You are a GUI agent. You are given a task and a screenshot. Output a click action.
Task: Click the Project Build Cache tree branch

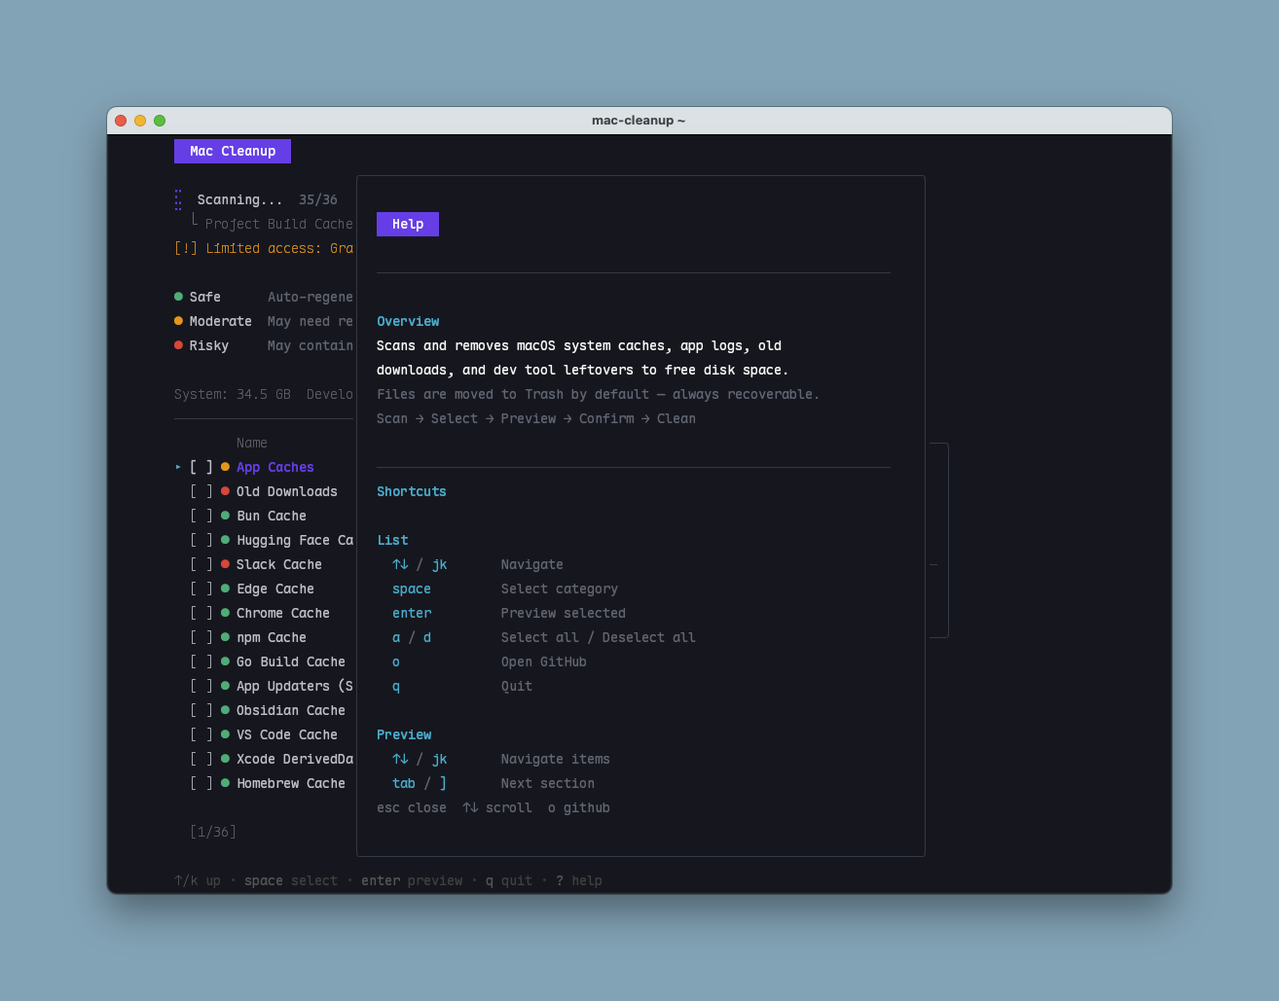(273, 224)
